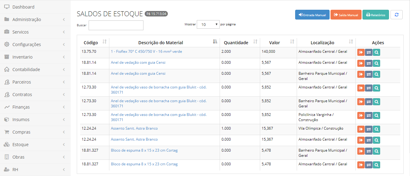Click the orange exit icon in Fioflex row

(x=361, y=52)
